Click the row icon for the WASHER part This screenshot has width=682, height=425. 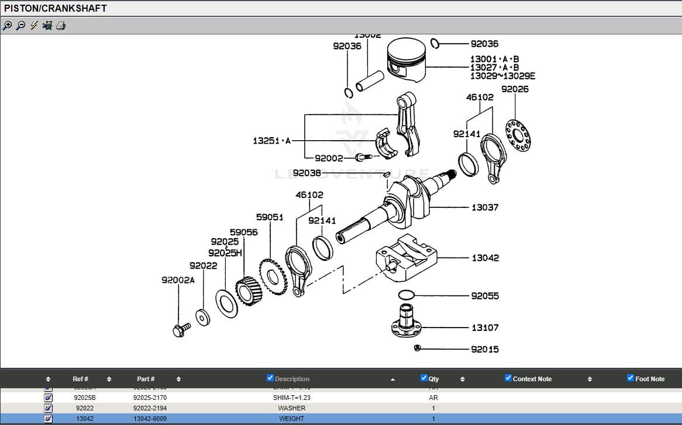[49, 408]
